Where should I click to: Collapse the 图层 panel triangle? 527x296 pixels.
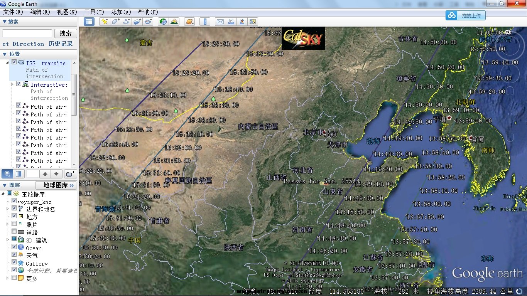coord(5,185)
